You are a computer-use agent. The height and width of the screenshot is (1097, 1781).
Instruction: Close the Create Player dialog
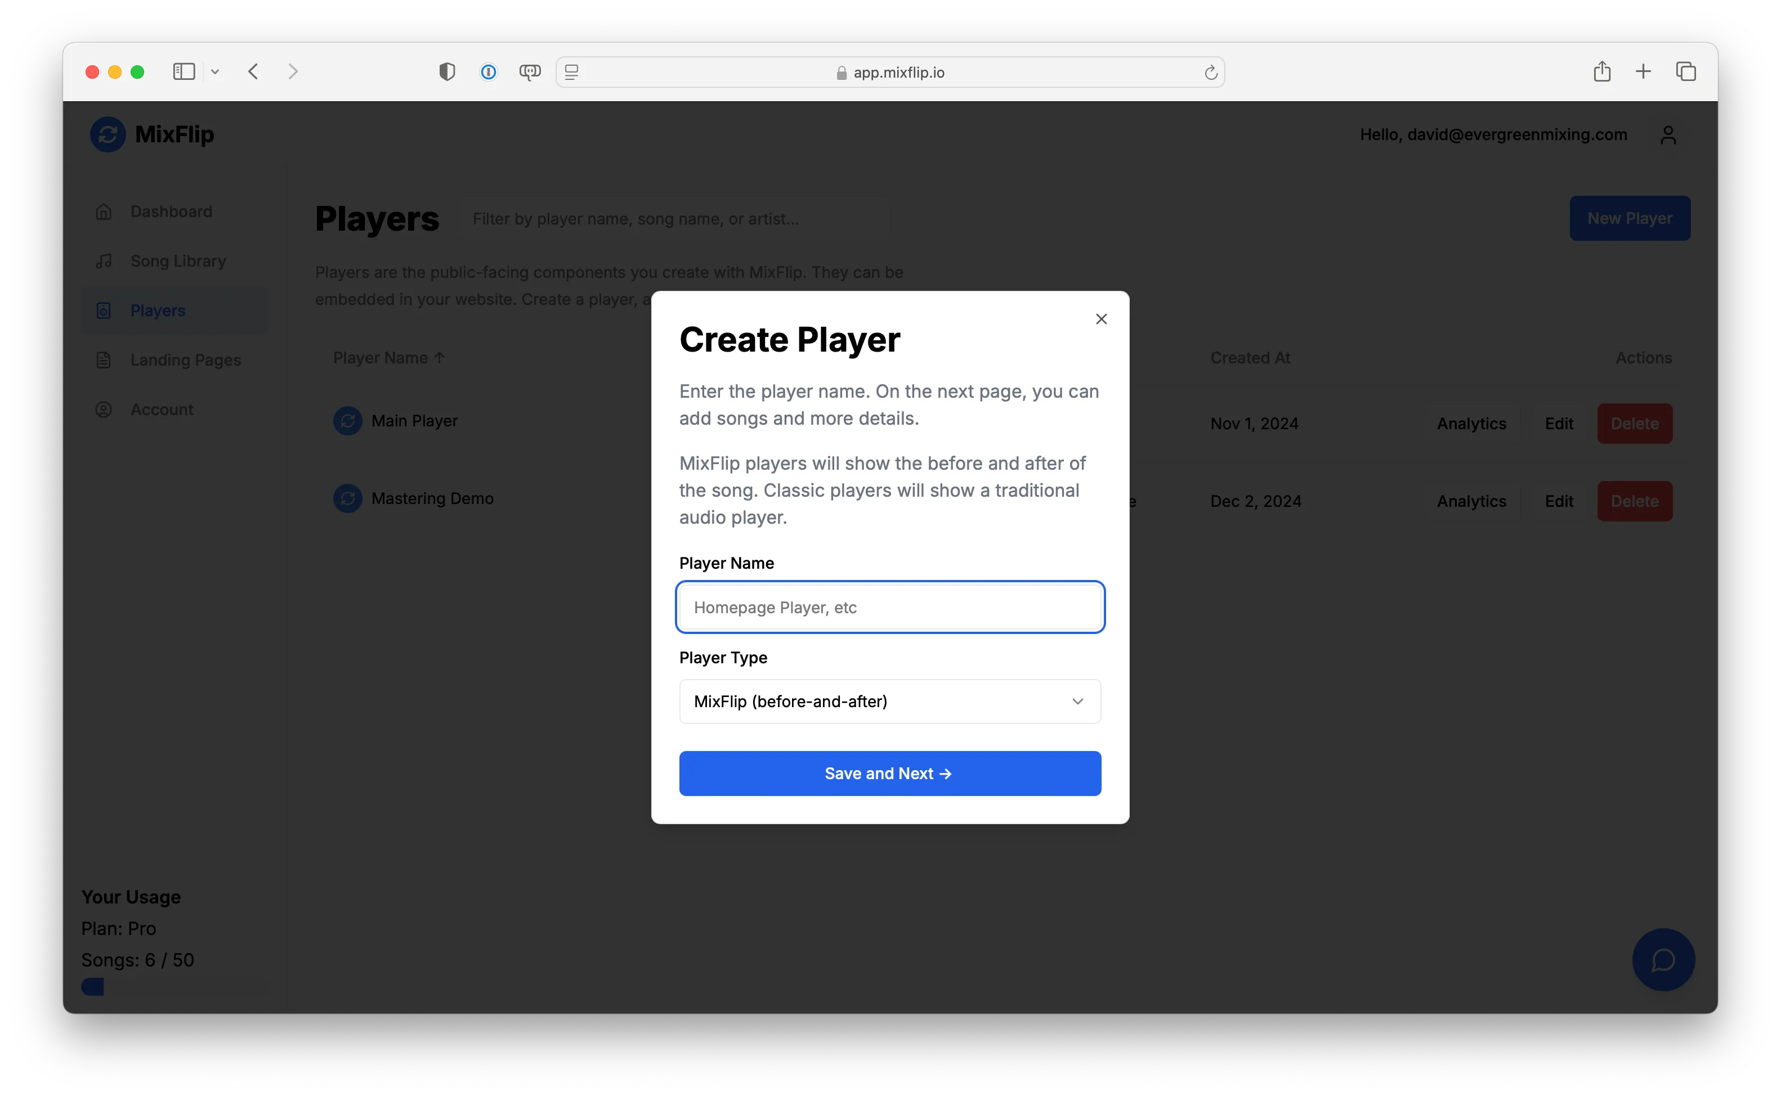coord(1101,319)
